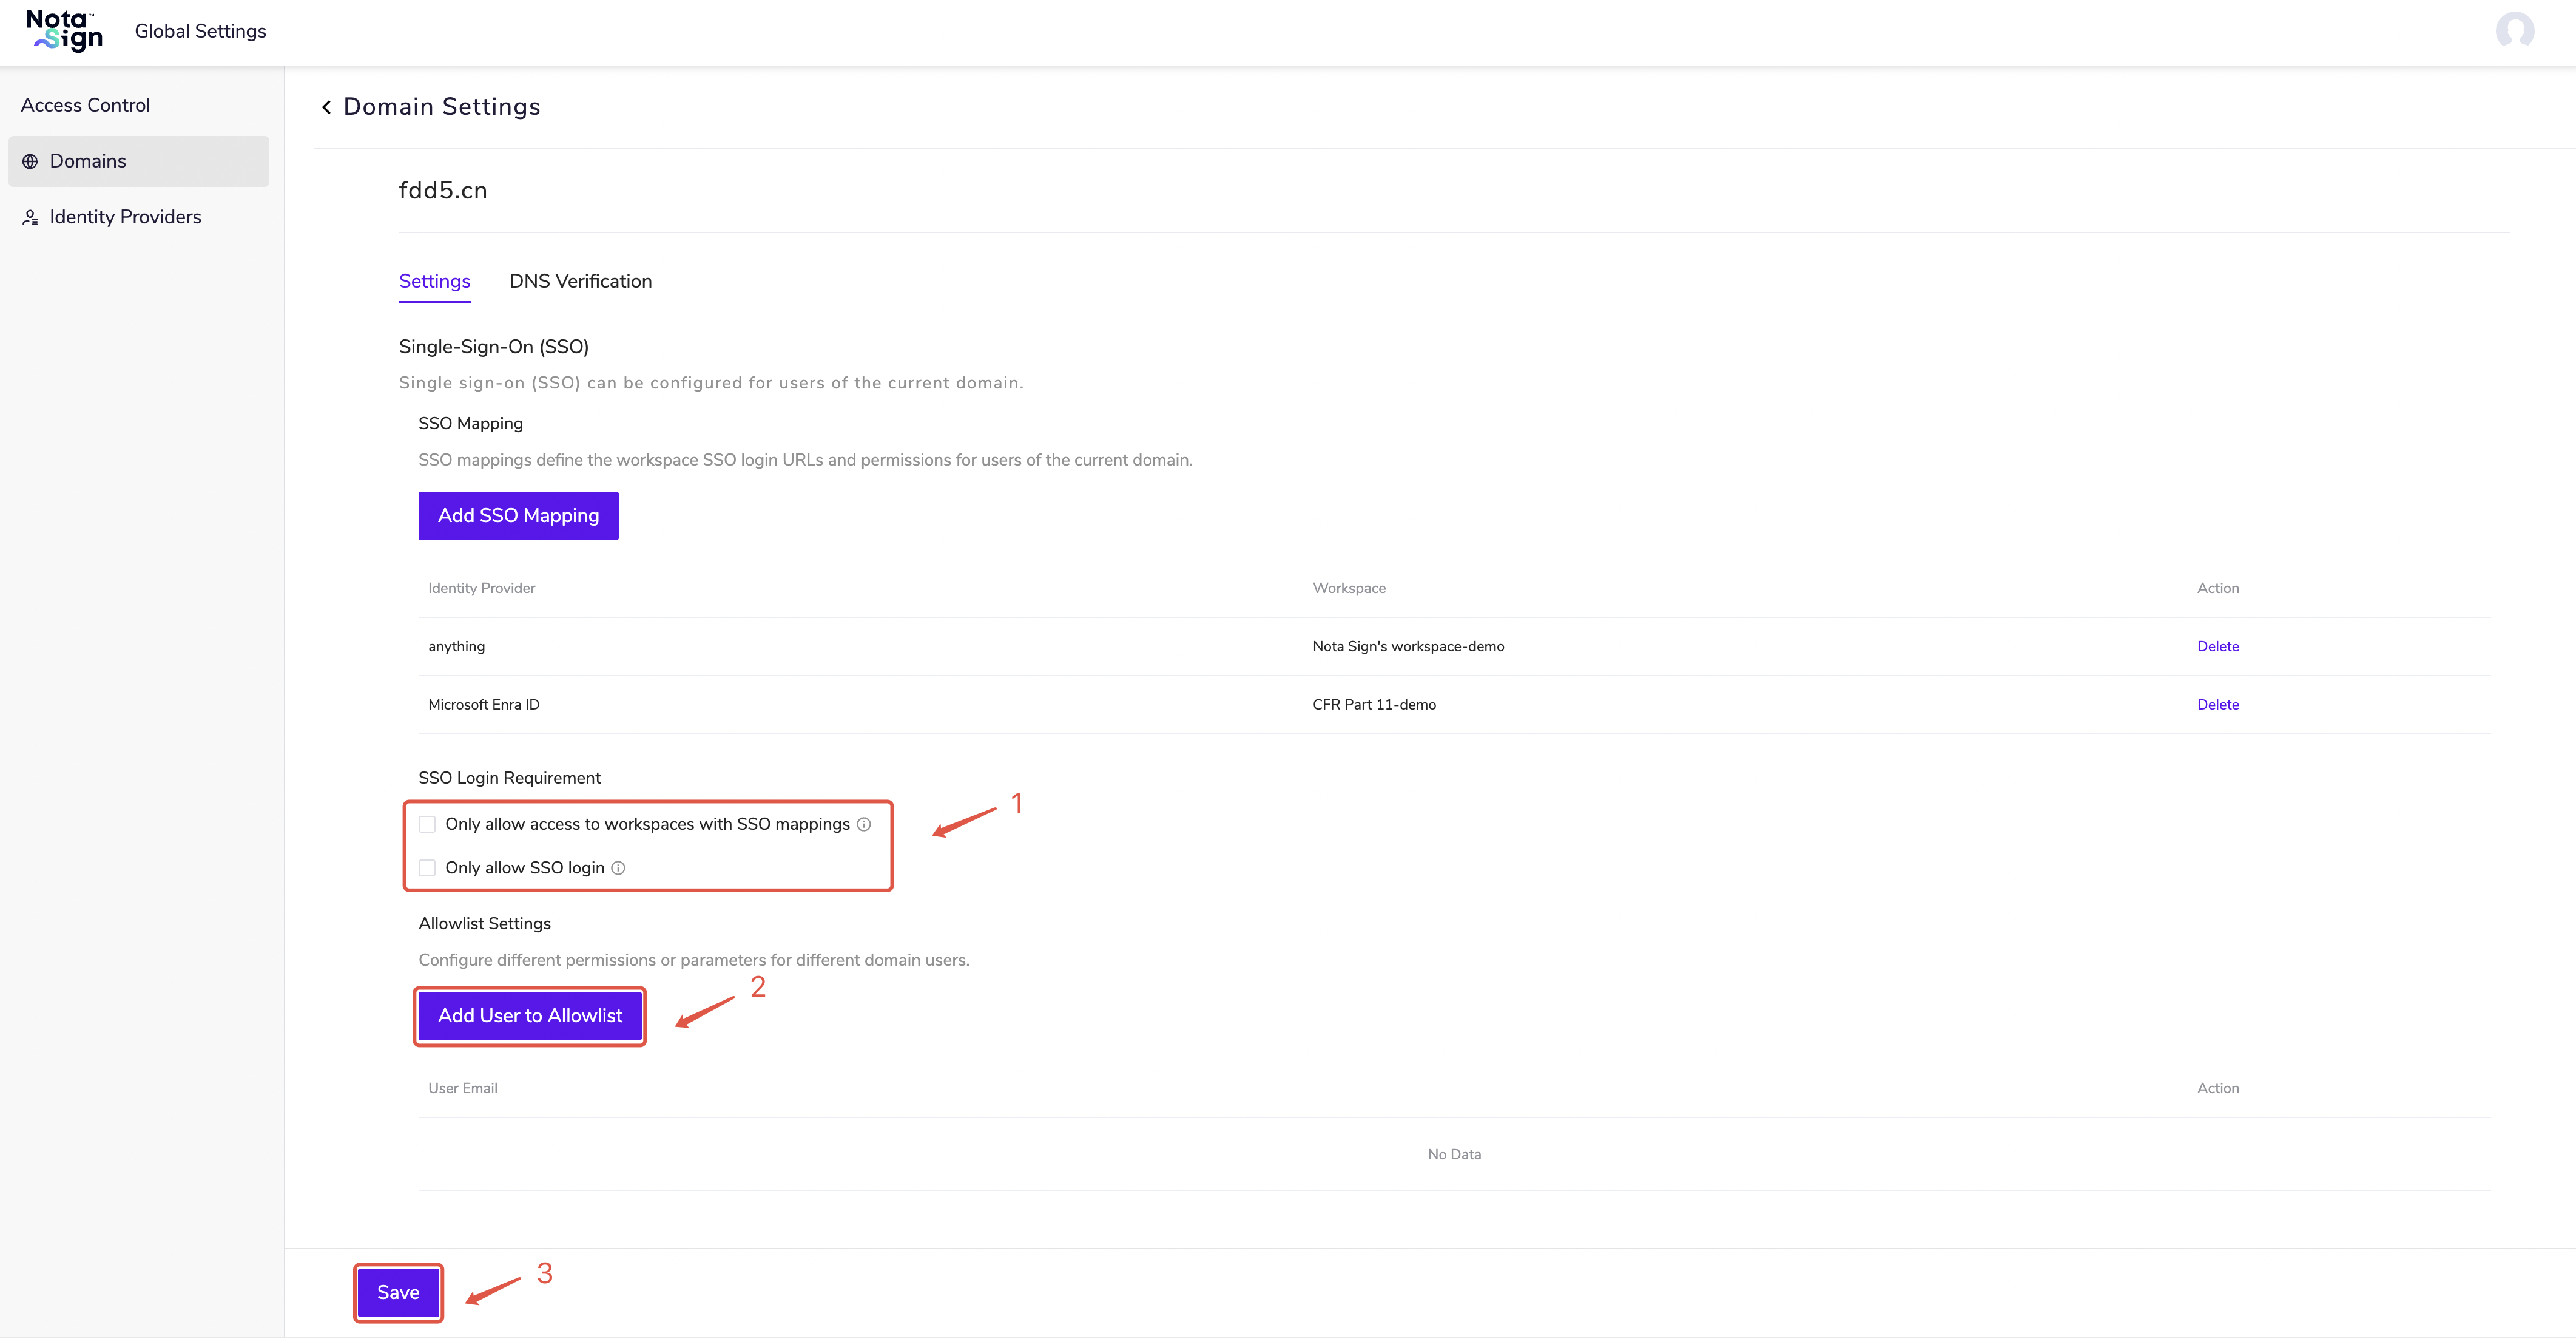
Task: Click the Identity Providers person icon
Action: click(30, 217)
